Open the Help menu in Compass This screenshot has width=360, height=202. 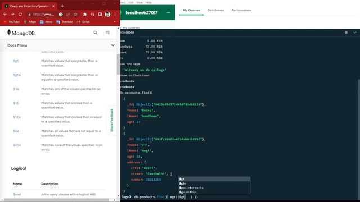pos(148,2)
